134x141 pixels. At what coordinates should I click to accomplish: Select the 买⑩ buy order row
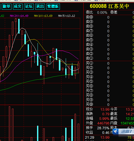[x=109, y=104]
